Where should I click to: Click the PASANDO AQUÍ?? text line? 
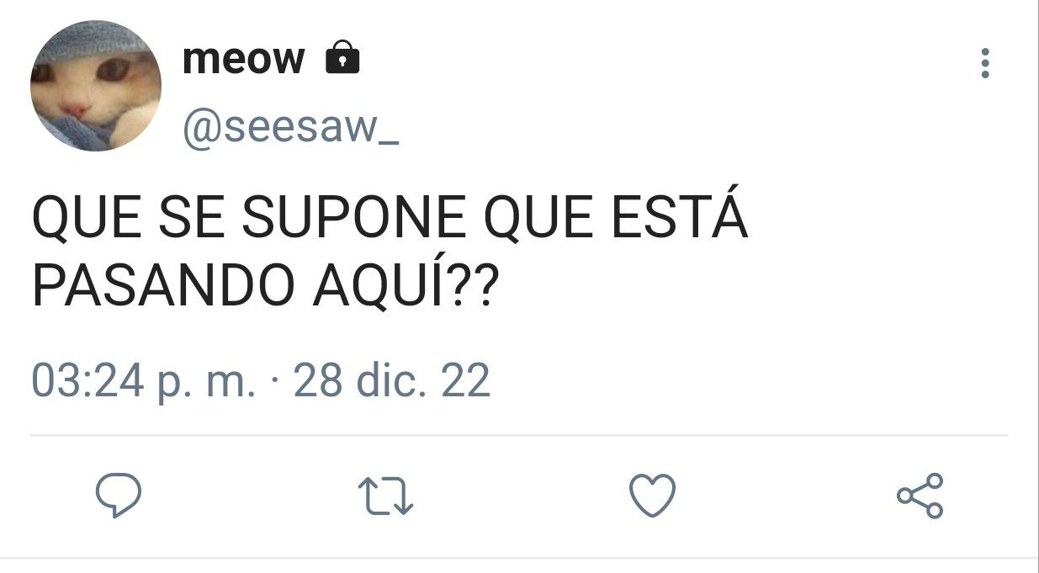266,286
